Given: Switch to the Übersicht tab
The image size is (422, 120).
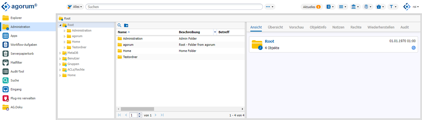Looking at the screenshot, I should tap(275, 27).
